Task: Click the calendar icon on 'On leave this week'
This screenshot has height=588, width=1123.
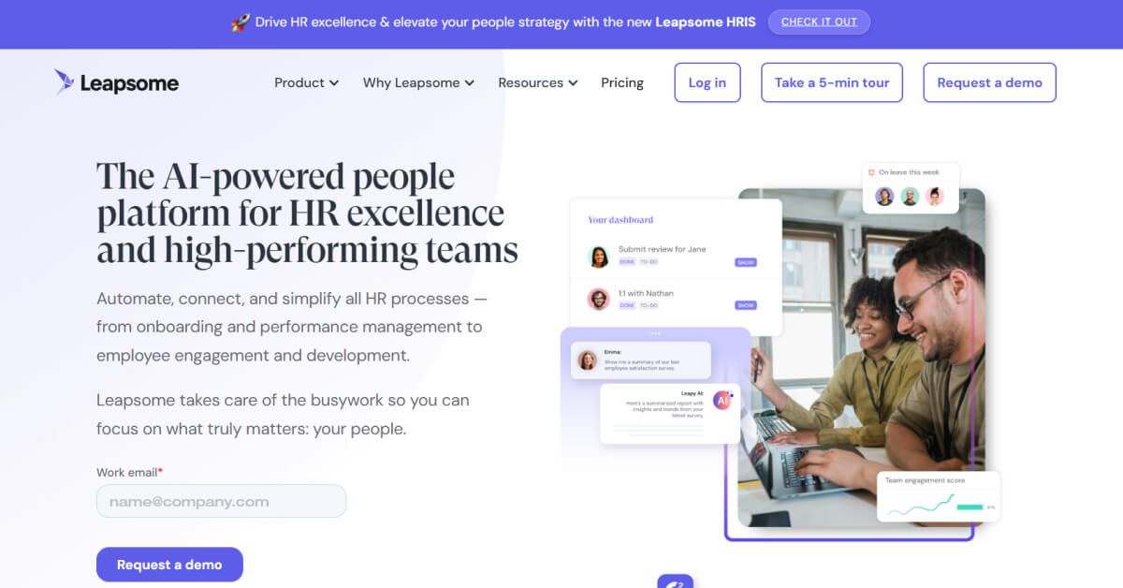Action: click(872, 173)
